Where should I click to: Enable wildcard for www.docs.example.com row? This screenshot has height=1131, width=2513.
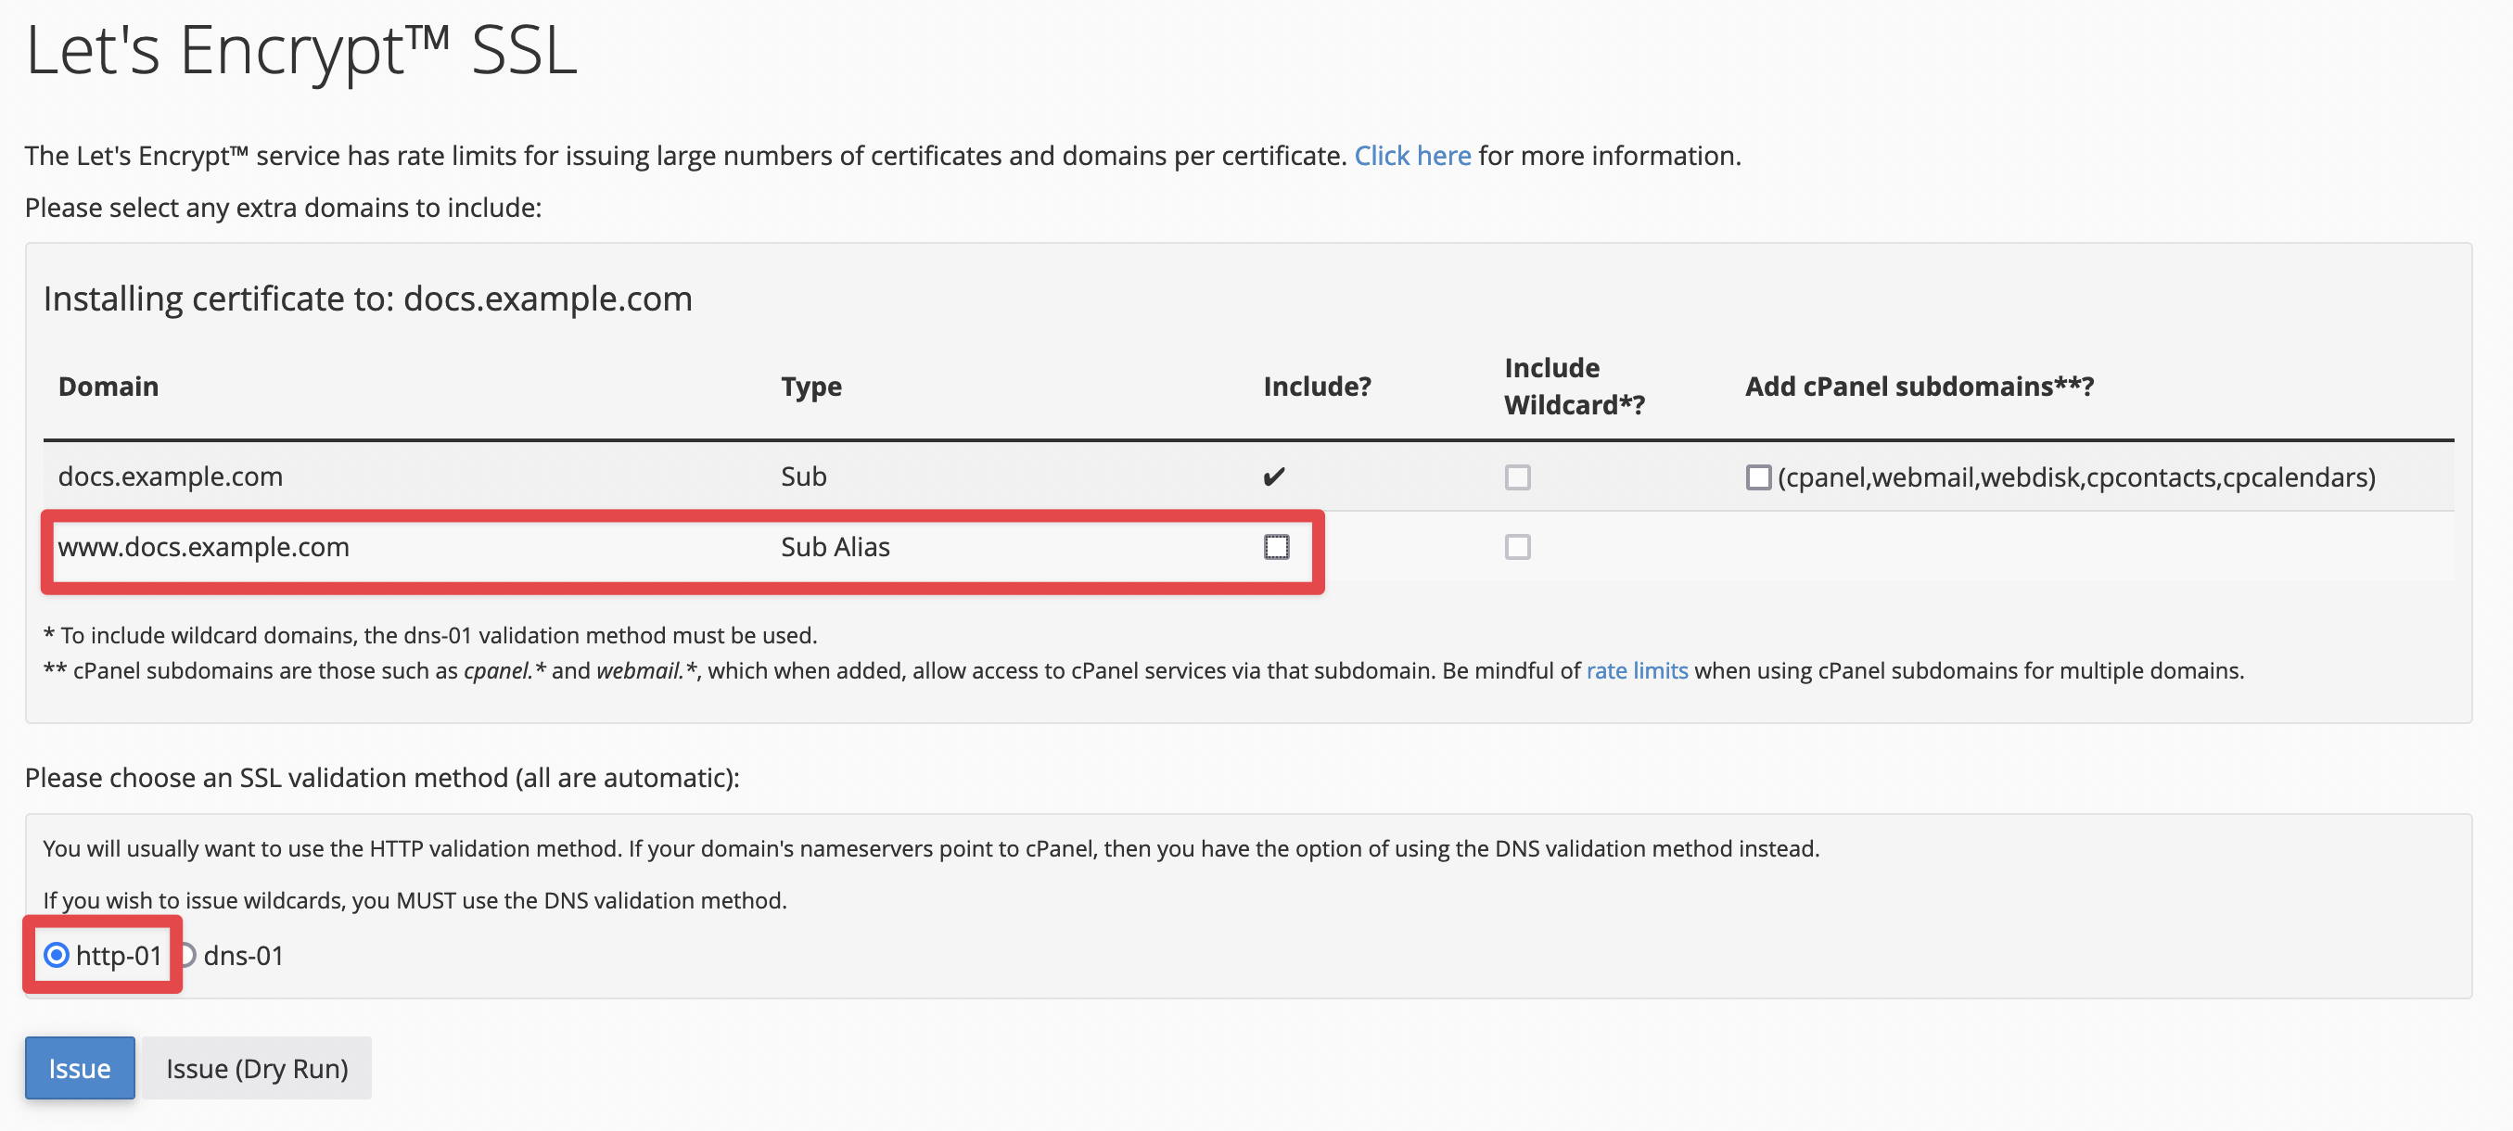click(x=1517, y=547)
